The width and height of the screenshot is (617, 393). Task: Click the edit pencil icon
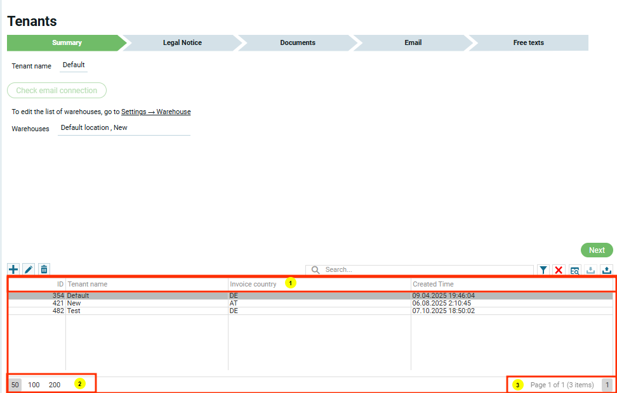tap(29, 269)
